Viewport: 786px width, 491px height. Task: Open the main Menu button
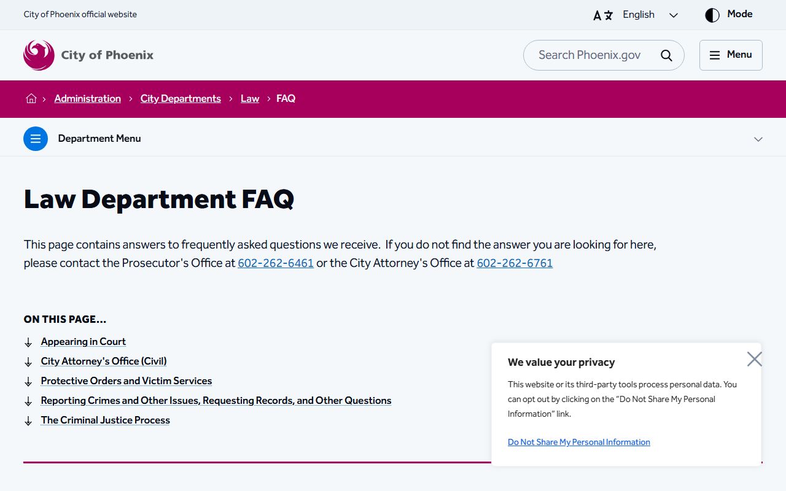pyautogui.click(x=731, y=55)
